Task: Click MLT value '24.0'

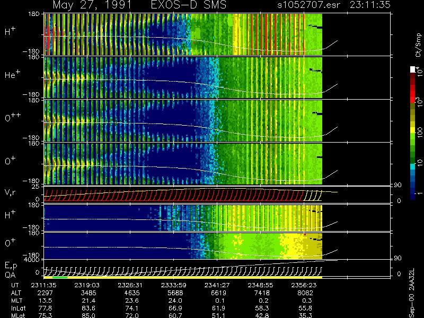Action: pos(175,301)
